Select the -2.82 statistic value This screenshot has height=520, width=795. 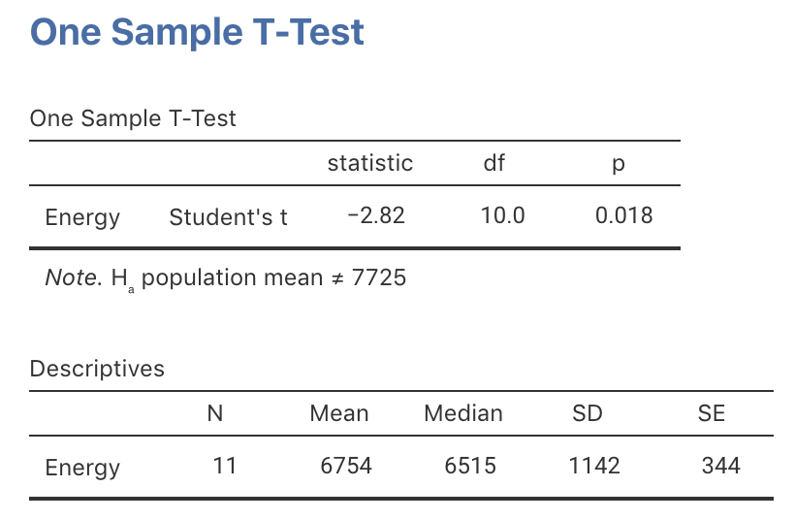click(x=375, y=215)
